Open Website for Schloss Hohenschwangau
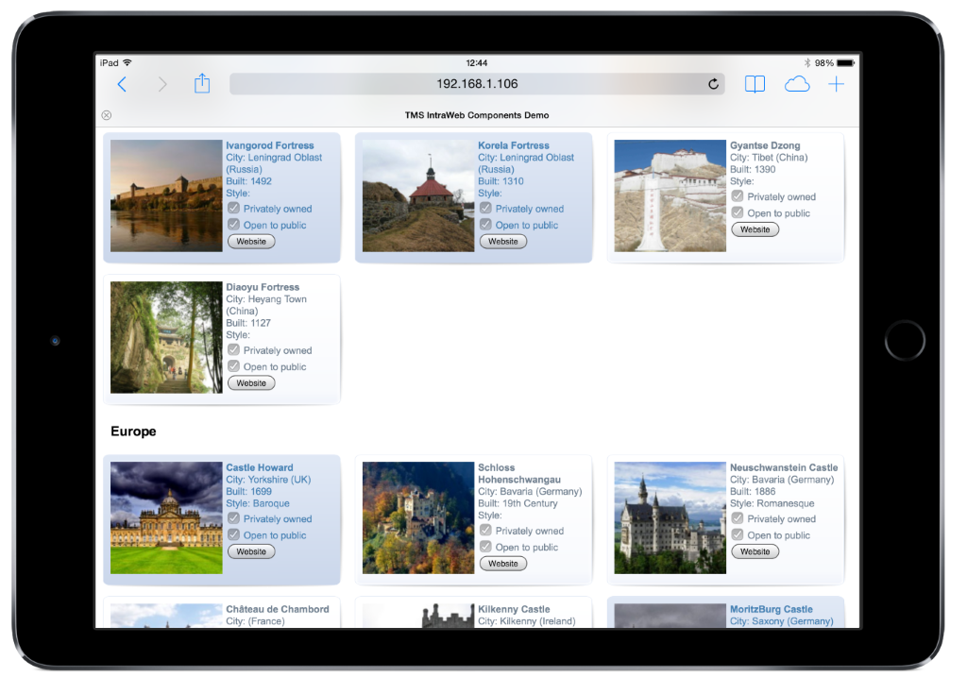The image size is (967, 694). 502,564
